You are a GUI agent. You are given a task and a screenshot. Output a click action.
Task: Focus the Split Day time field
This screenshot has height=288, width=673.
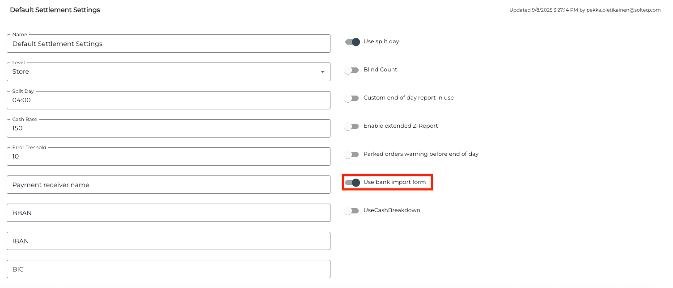point(168,100)
